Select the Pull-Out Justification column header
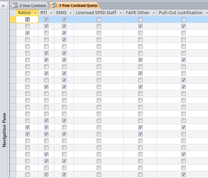This screenshot has width=208, height=178. point(182,13)
